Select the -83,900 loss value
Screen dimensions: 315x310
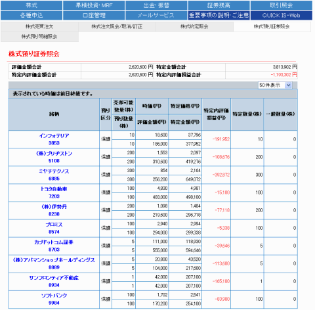coord(222,299)
